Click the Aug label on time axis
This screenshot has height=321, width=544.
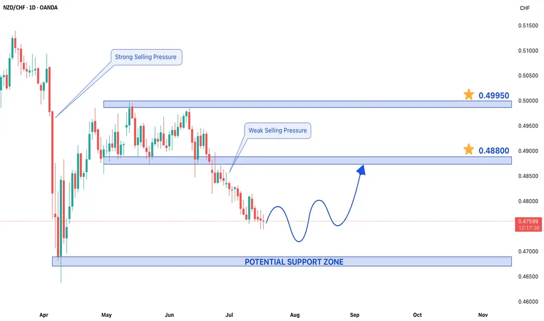(x=295, y=315)
